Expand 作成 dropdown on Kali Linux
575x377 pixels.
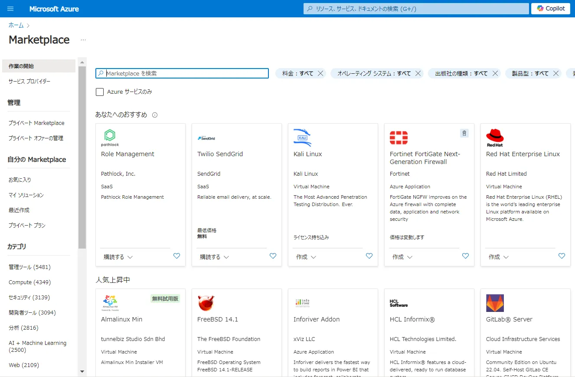pos(306,257)
